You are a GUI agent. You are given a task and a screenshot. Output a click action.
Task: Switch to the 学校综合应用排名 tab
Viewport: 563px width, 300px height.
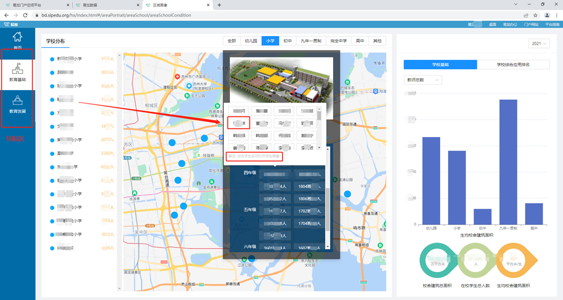tap(513, 65)
